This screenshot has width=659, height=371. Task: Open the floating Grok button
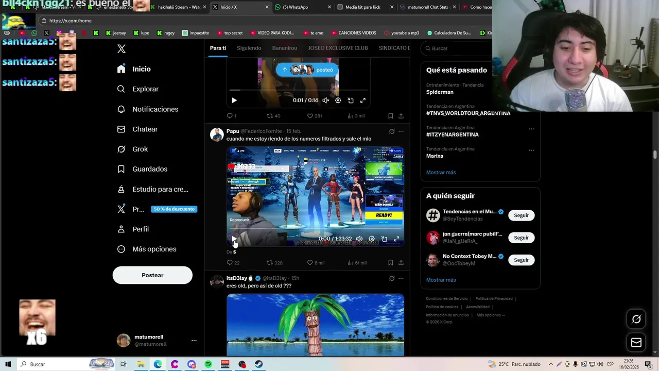pos(636,319)
